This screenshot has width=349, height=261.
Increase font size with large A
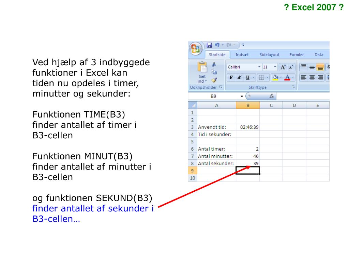(283, 67)
